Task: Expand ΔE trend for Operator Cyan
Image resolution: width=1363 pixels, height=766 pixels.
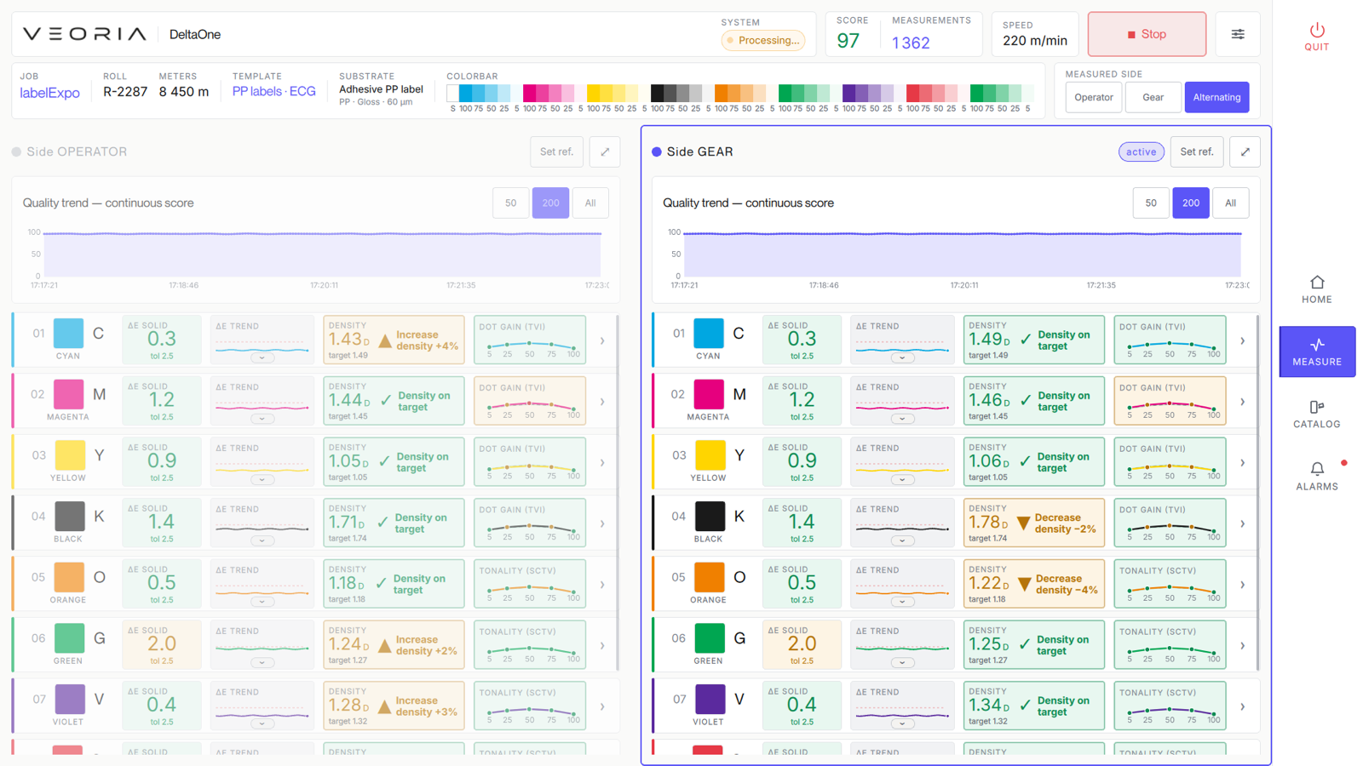Action: point(262,357)
